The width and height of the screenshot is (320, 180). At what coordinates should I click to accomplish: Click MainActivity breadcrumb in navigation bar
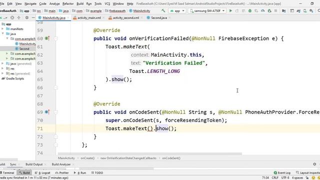(x=139, y=11)
